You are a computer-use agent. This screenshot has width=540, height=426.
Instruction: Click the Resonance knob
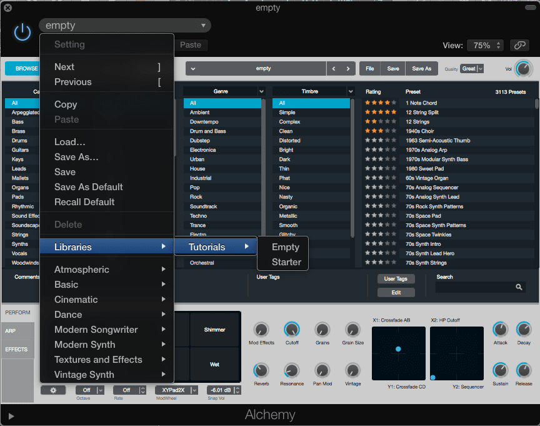[x=292, y=370]
